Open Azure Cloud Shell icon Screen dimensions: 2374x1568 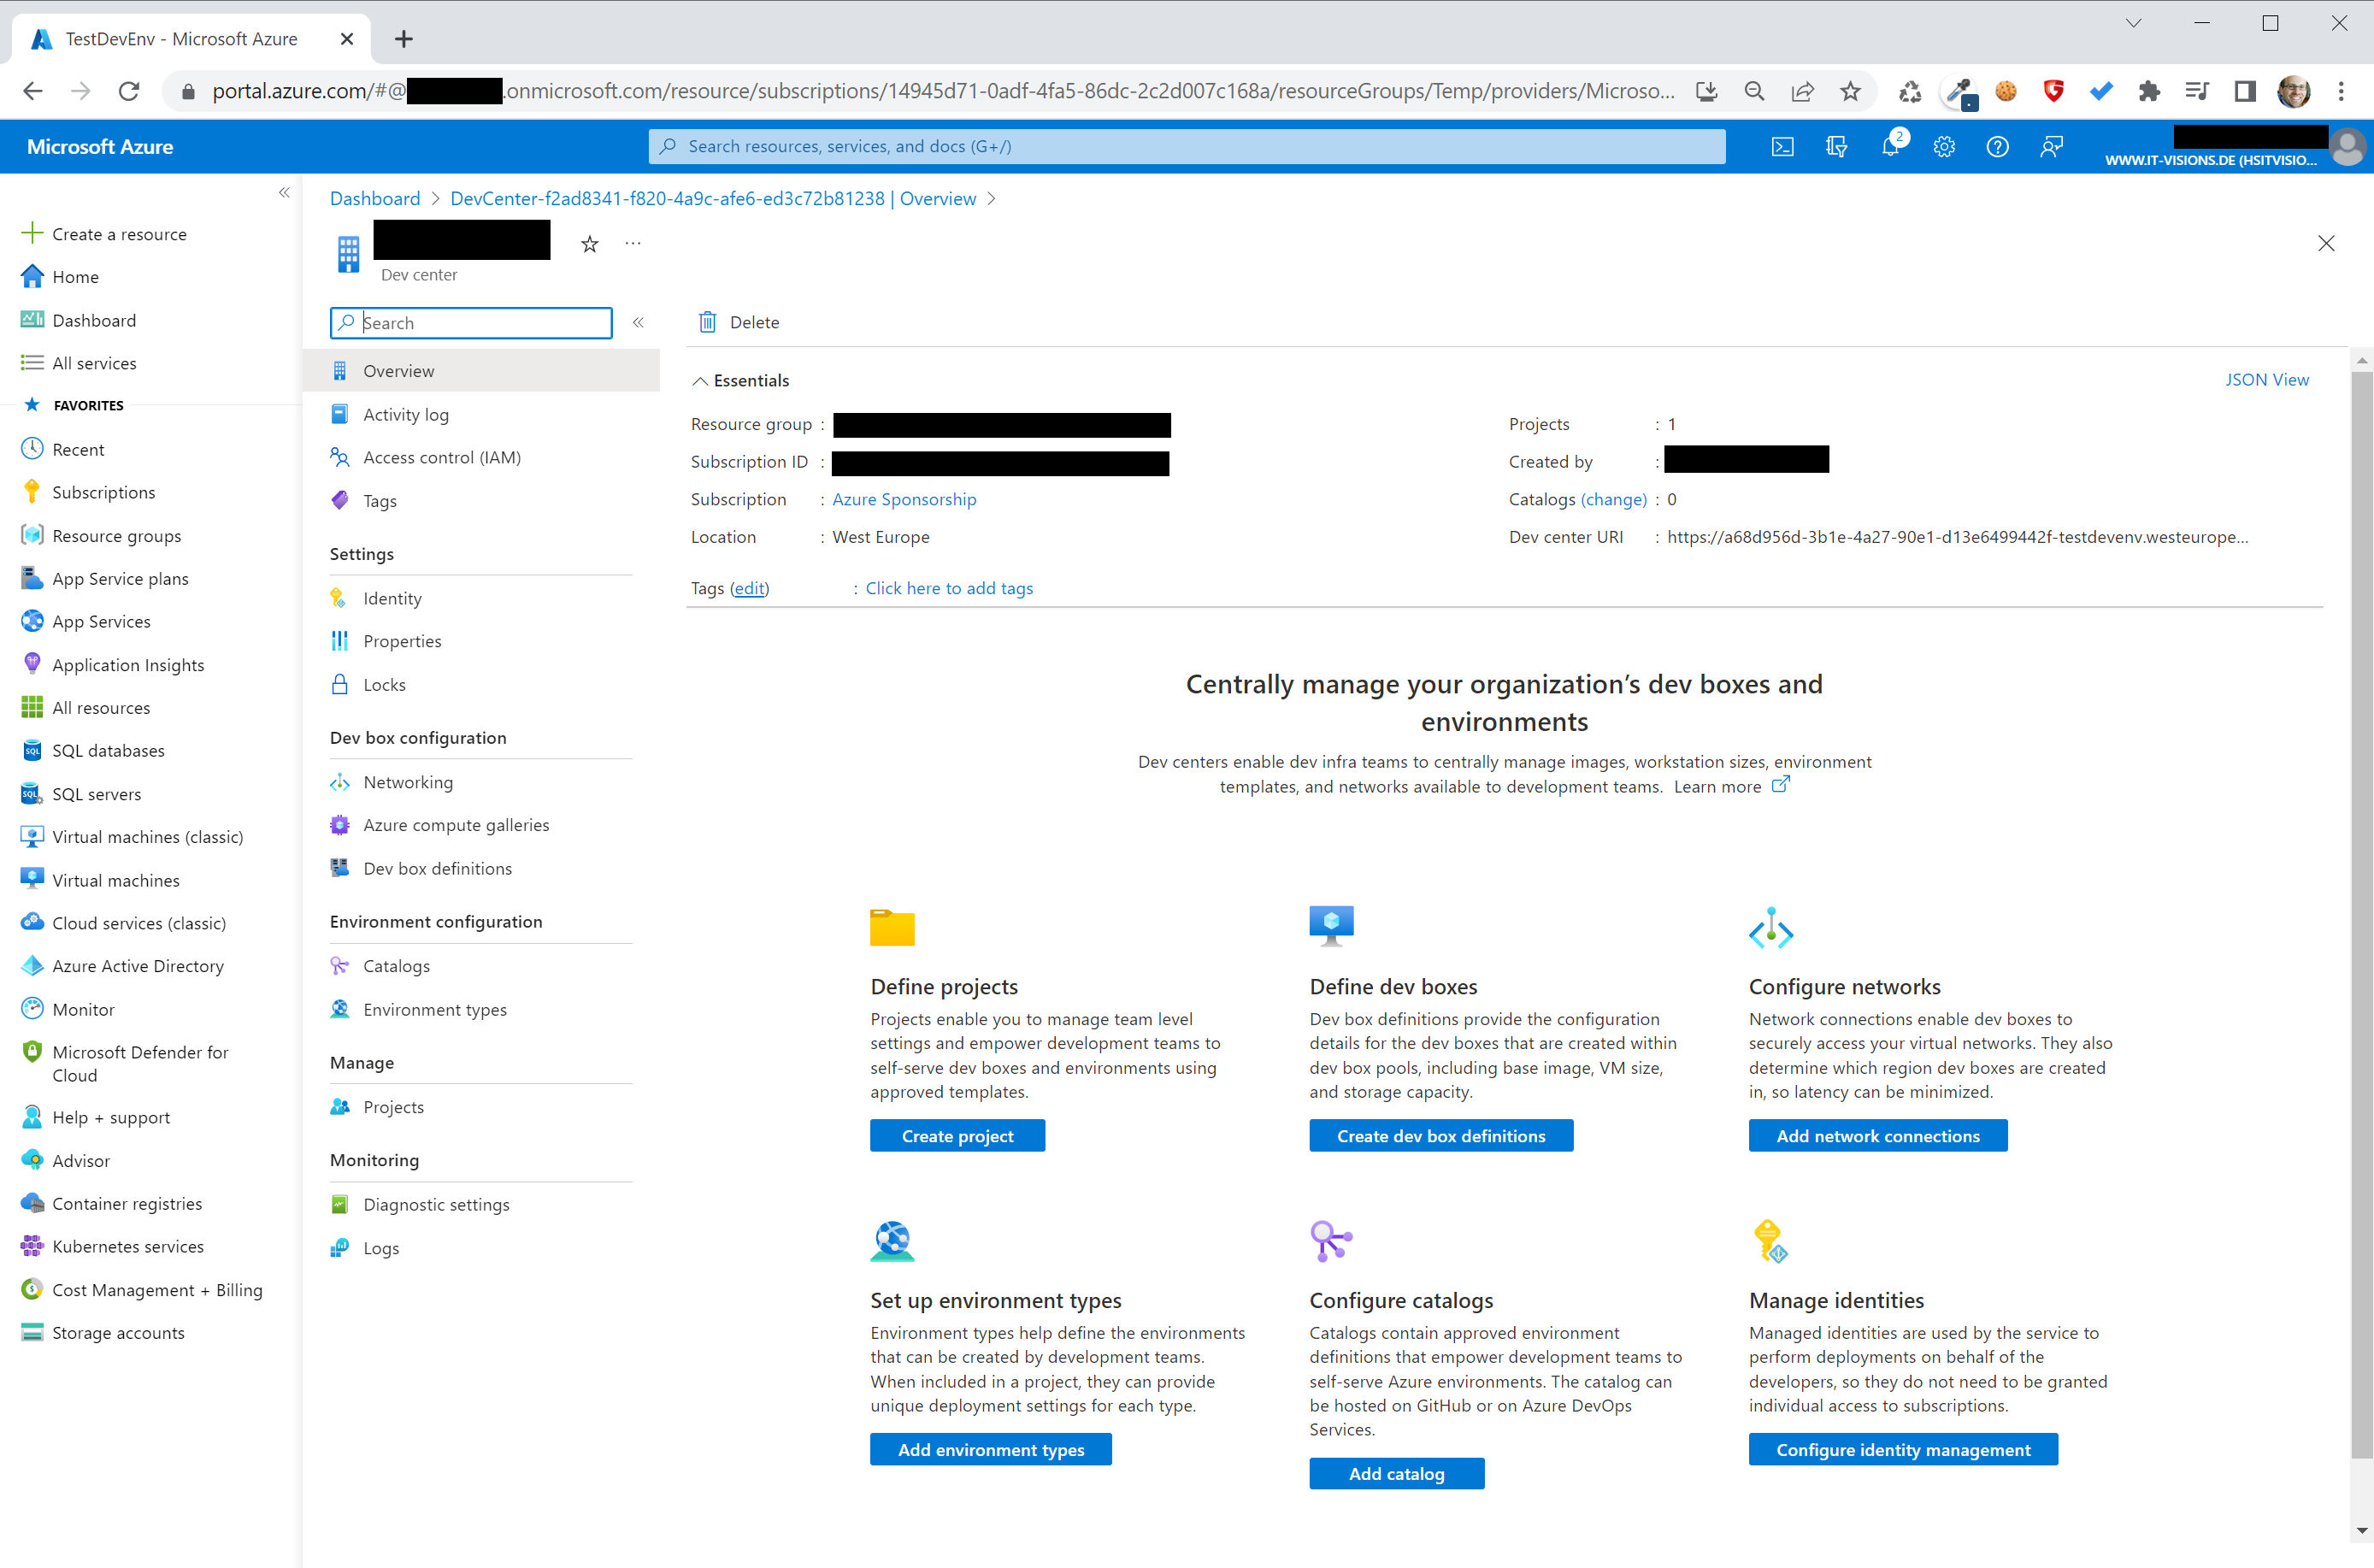tap(1782, 147)
